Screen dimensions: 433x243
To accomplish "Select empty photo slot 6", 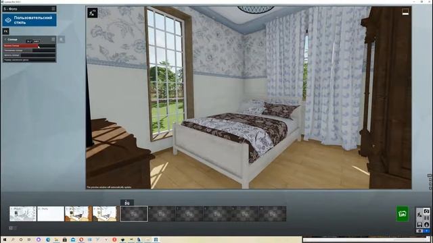I will tap(162, 214).
